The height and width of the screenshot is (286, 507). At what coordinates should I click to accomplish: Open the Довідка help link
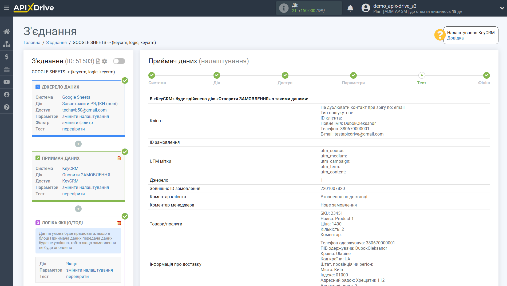tap(455, 38)
